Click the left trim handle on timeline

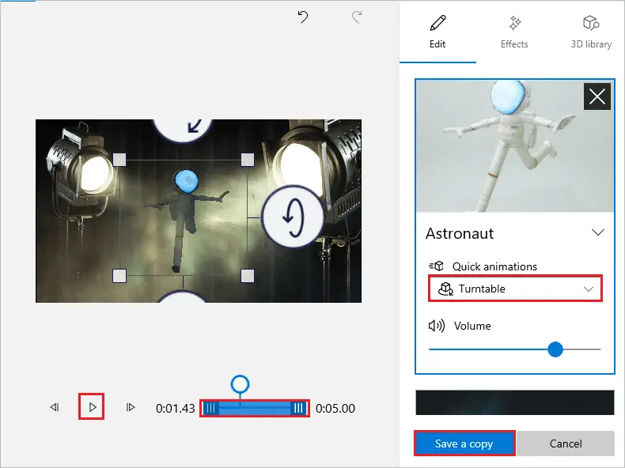[211, 408]
